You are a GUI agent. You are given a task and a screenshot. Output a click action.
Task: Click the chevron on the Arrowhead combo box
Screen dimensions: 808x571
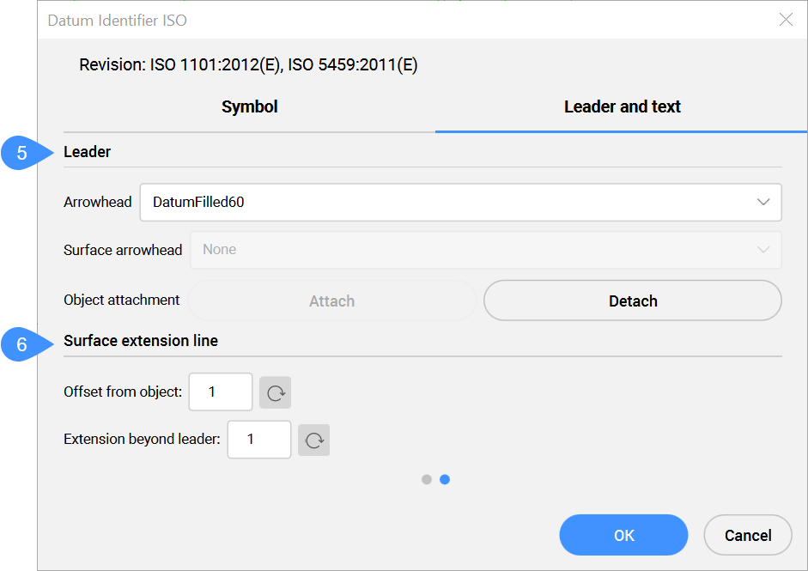pos(762,203)
